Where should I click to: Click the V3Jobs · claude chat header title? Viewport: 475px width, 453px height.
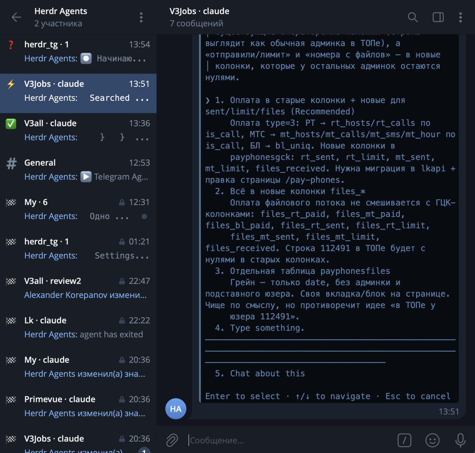199,11
